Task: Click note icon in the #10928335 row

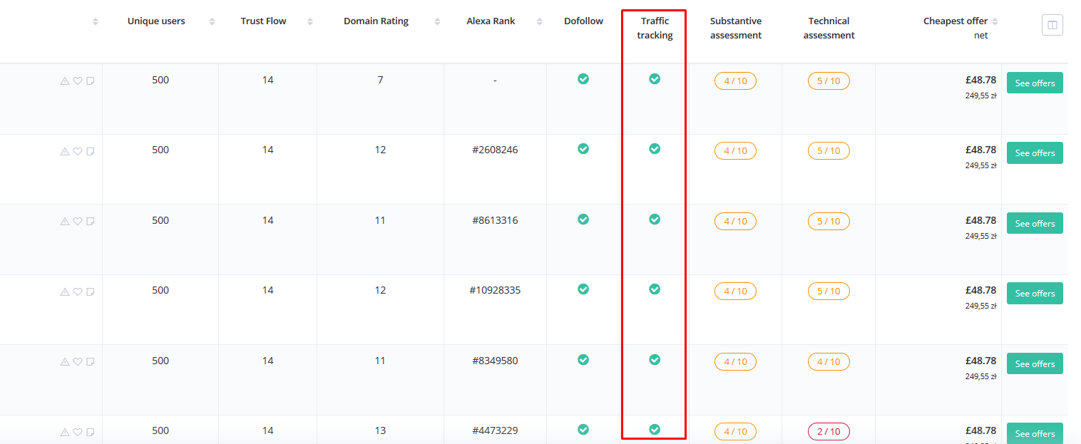Action: pyautogui.click(x=91, y=291)
